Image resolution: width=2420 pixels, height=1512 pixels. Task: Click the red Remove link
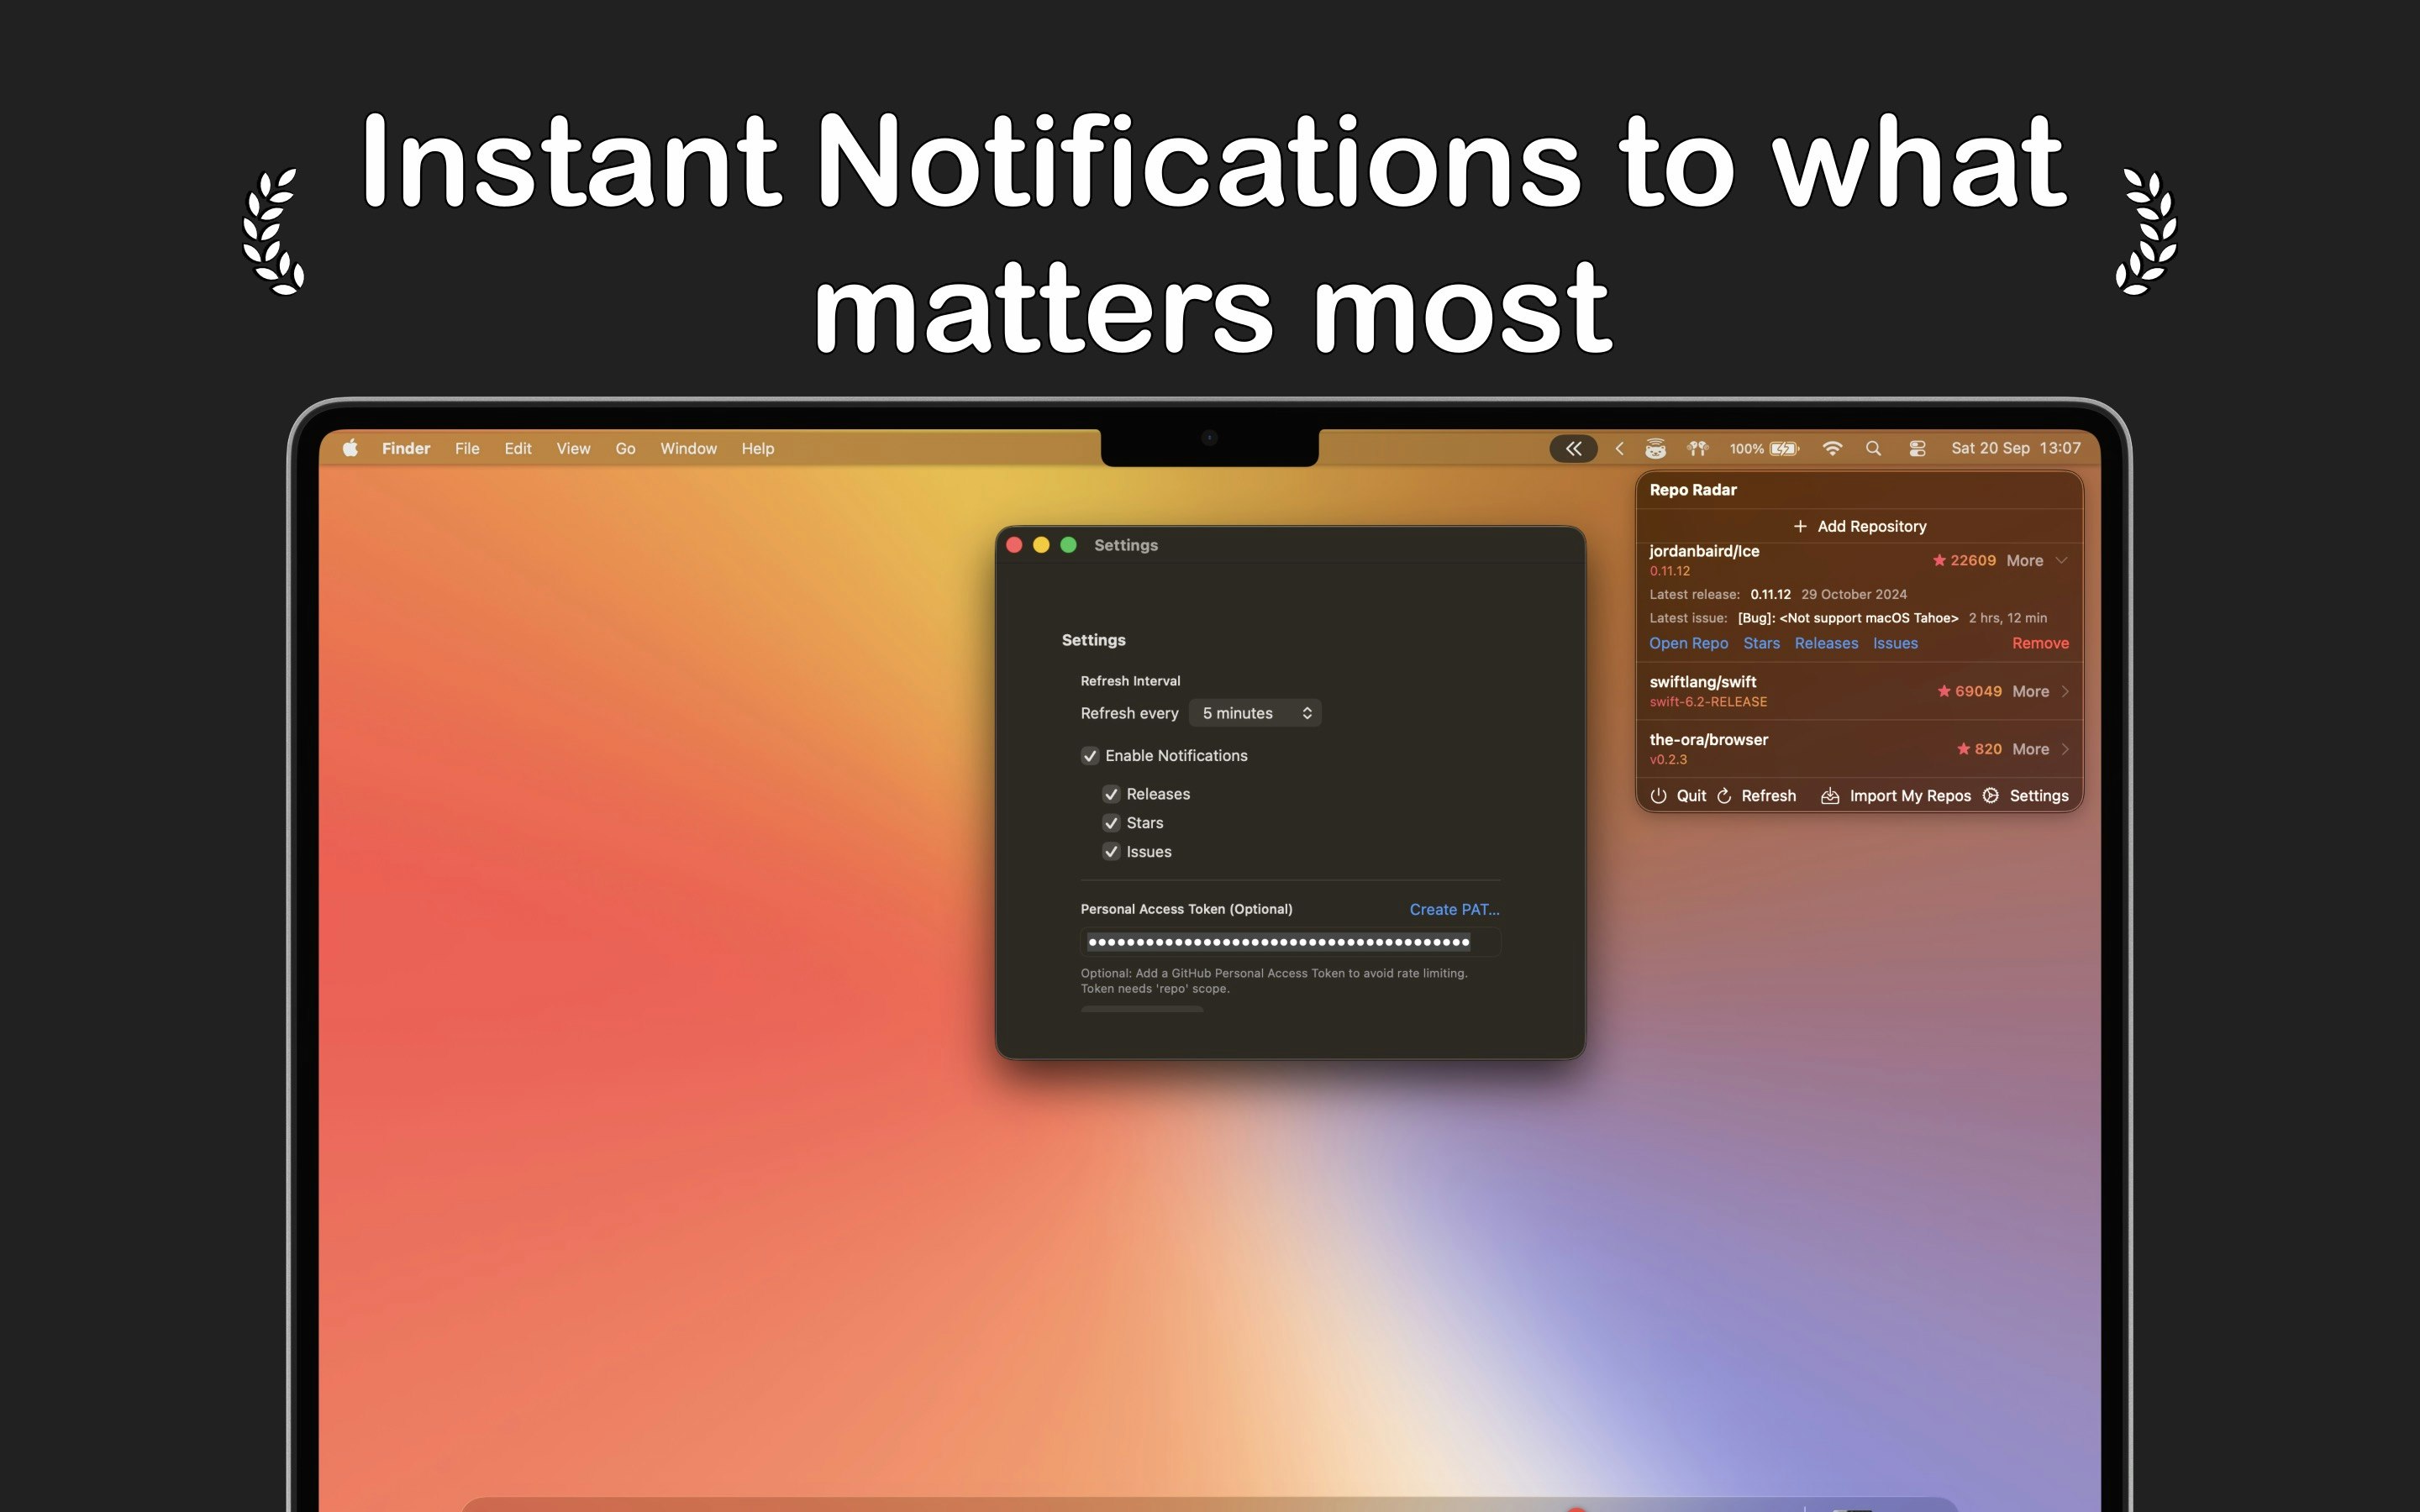[x=2040, y=643]
